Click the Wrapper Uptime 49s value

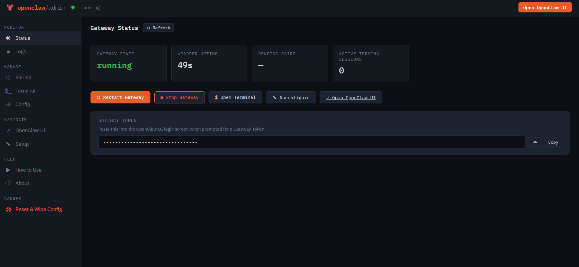click(x=185, y=65)
